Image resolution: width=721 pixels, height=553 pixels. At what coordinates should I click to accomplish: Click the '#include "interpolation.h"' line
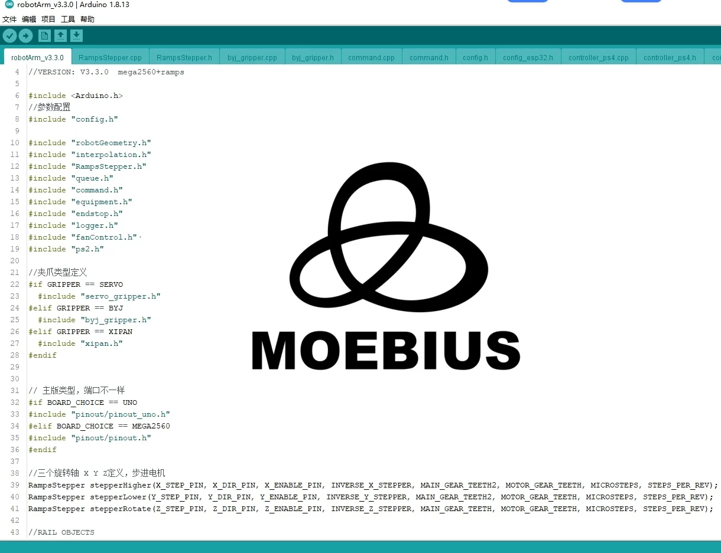(90, 155)
